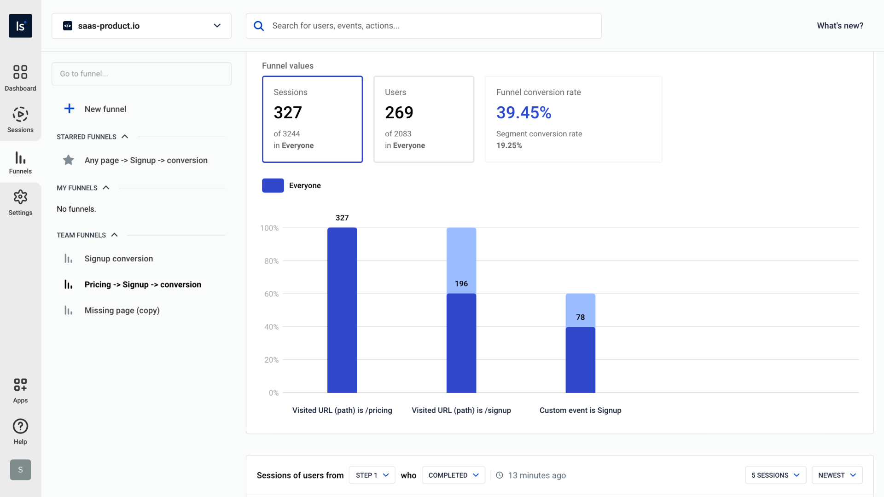Open Signup conversion team funnel
The height and width of the screenshot is (497, 884).
pos(118,259)
